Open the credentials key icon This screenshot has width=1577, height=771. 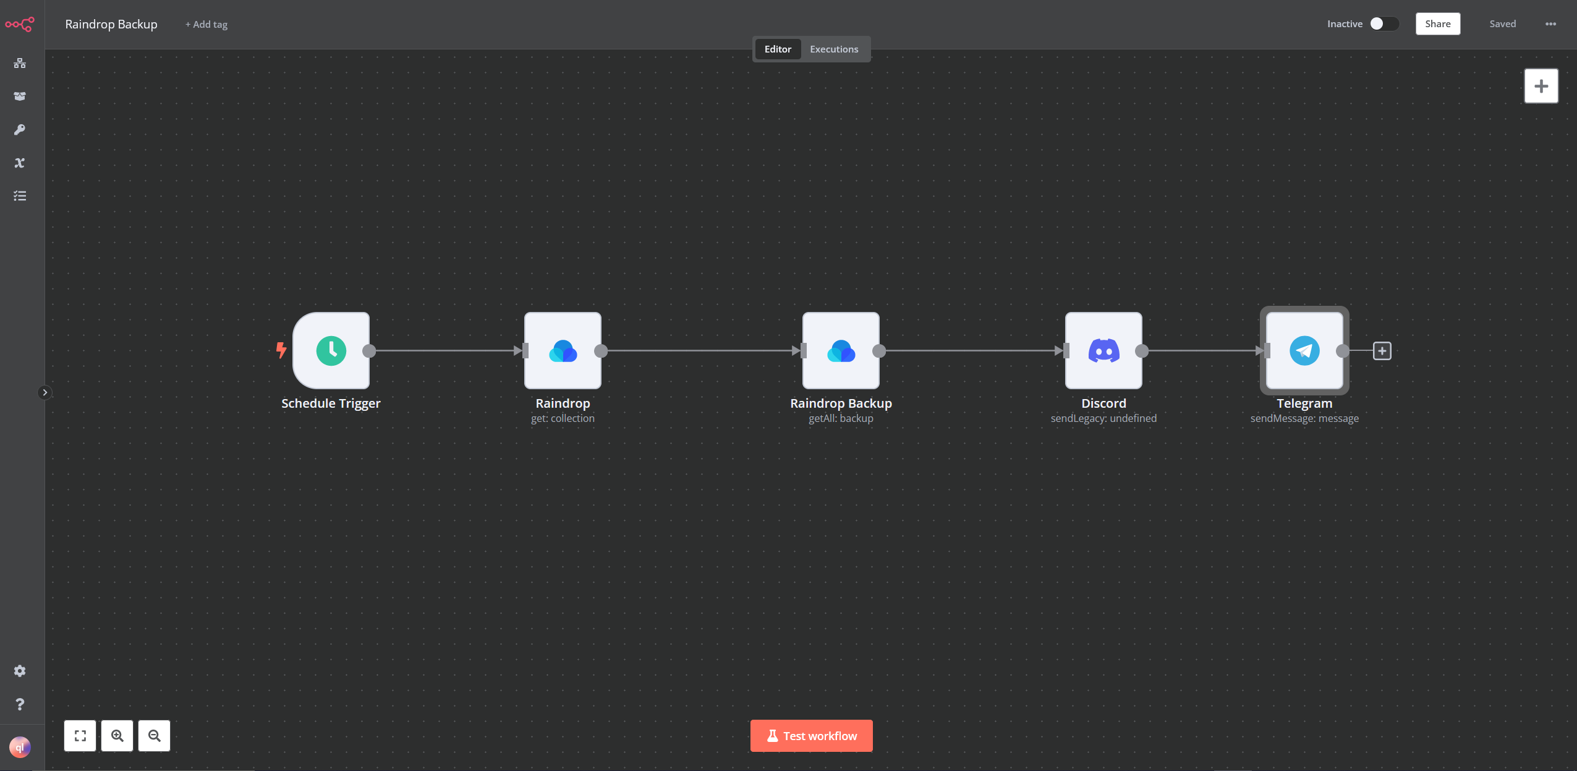[x=20, y=130]
